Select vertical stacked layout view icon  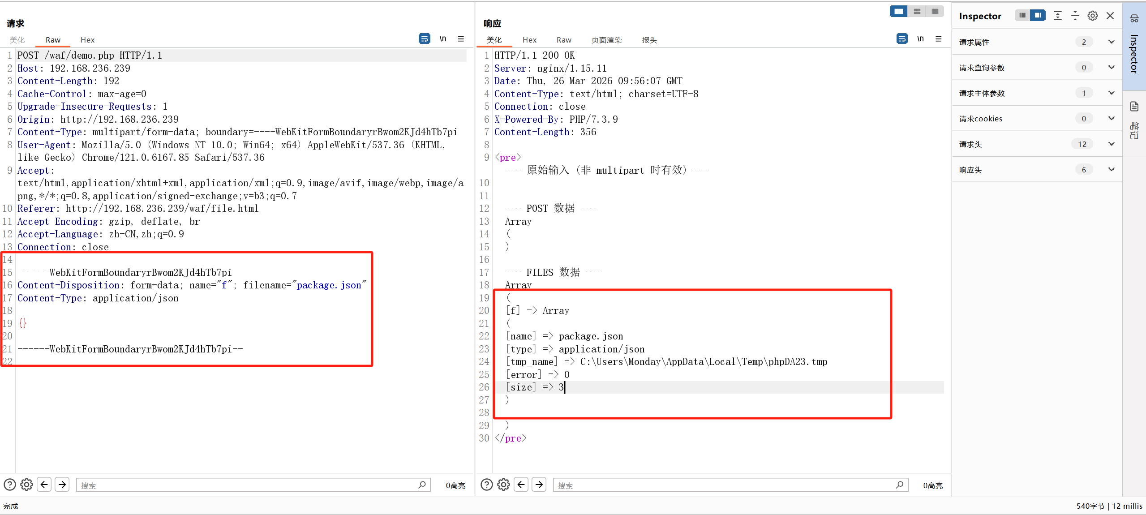pos(917,12)
